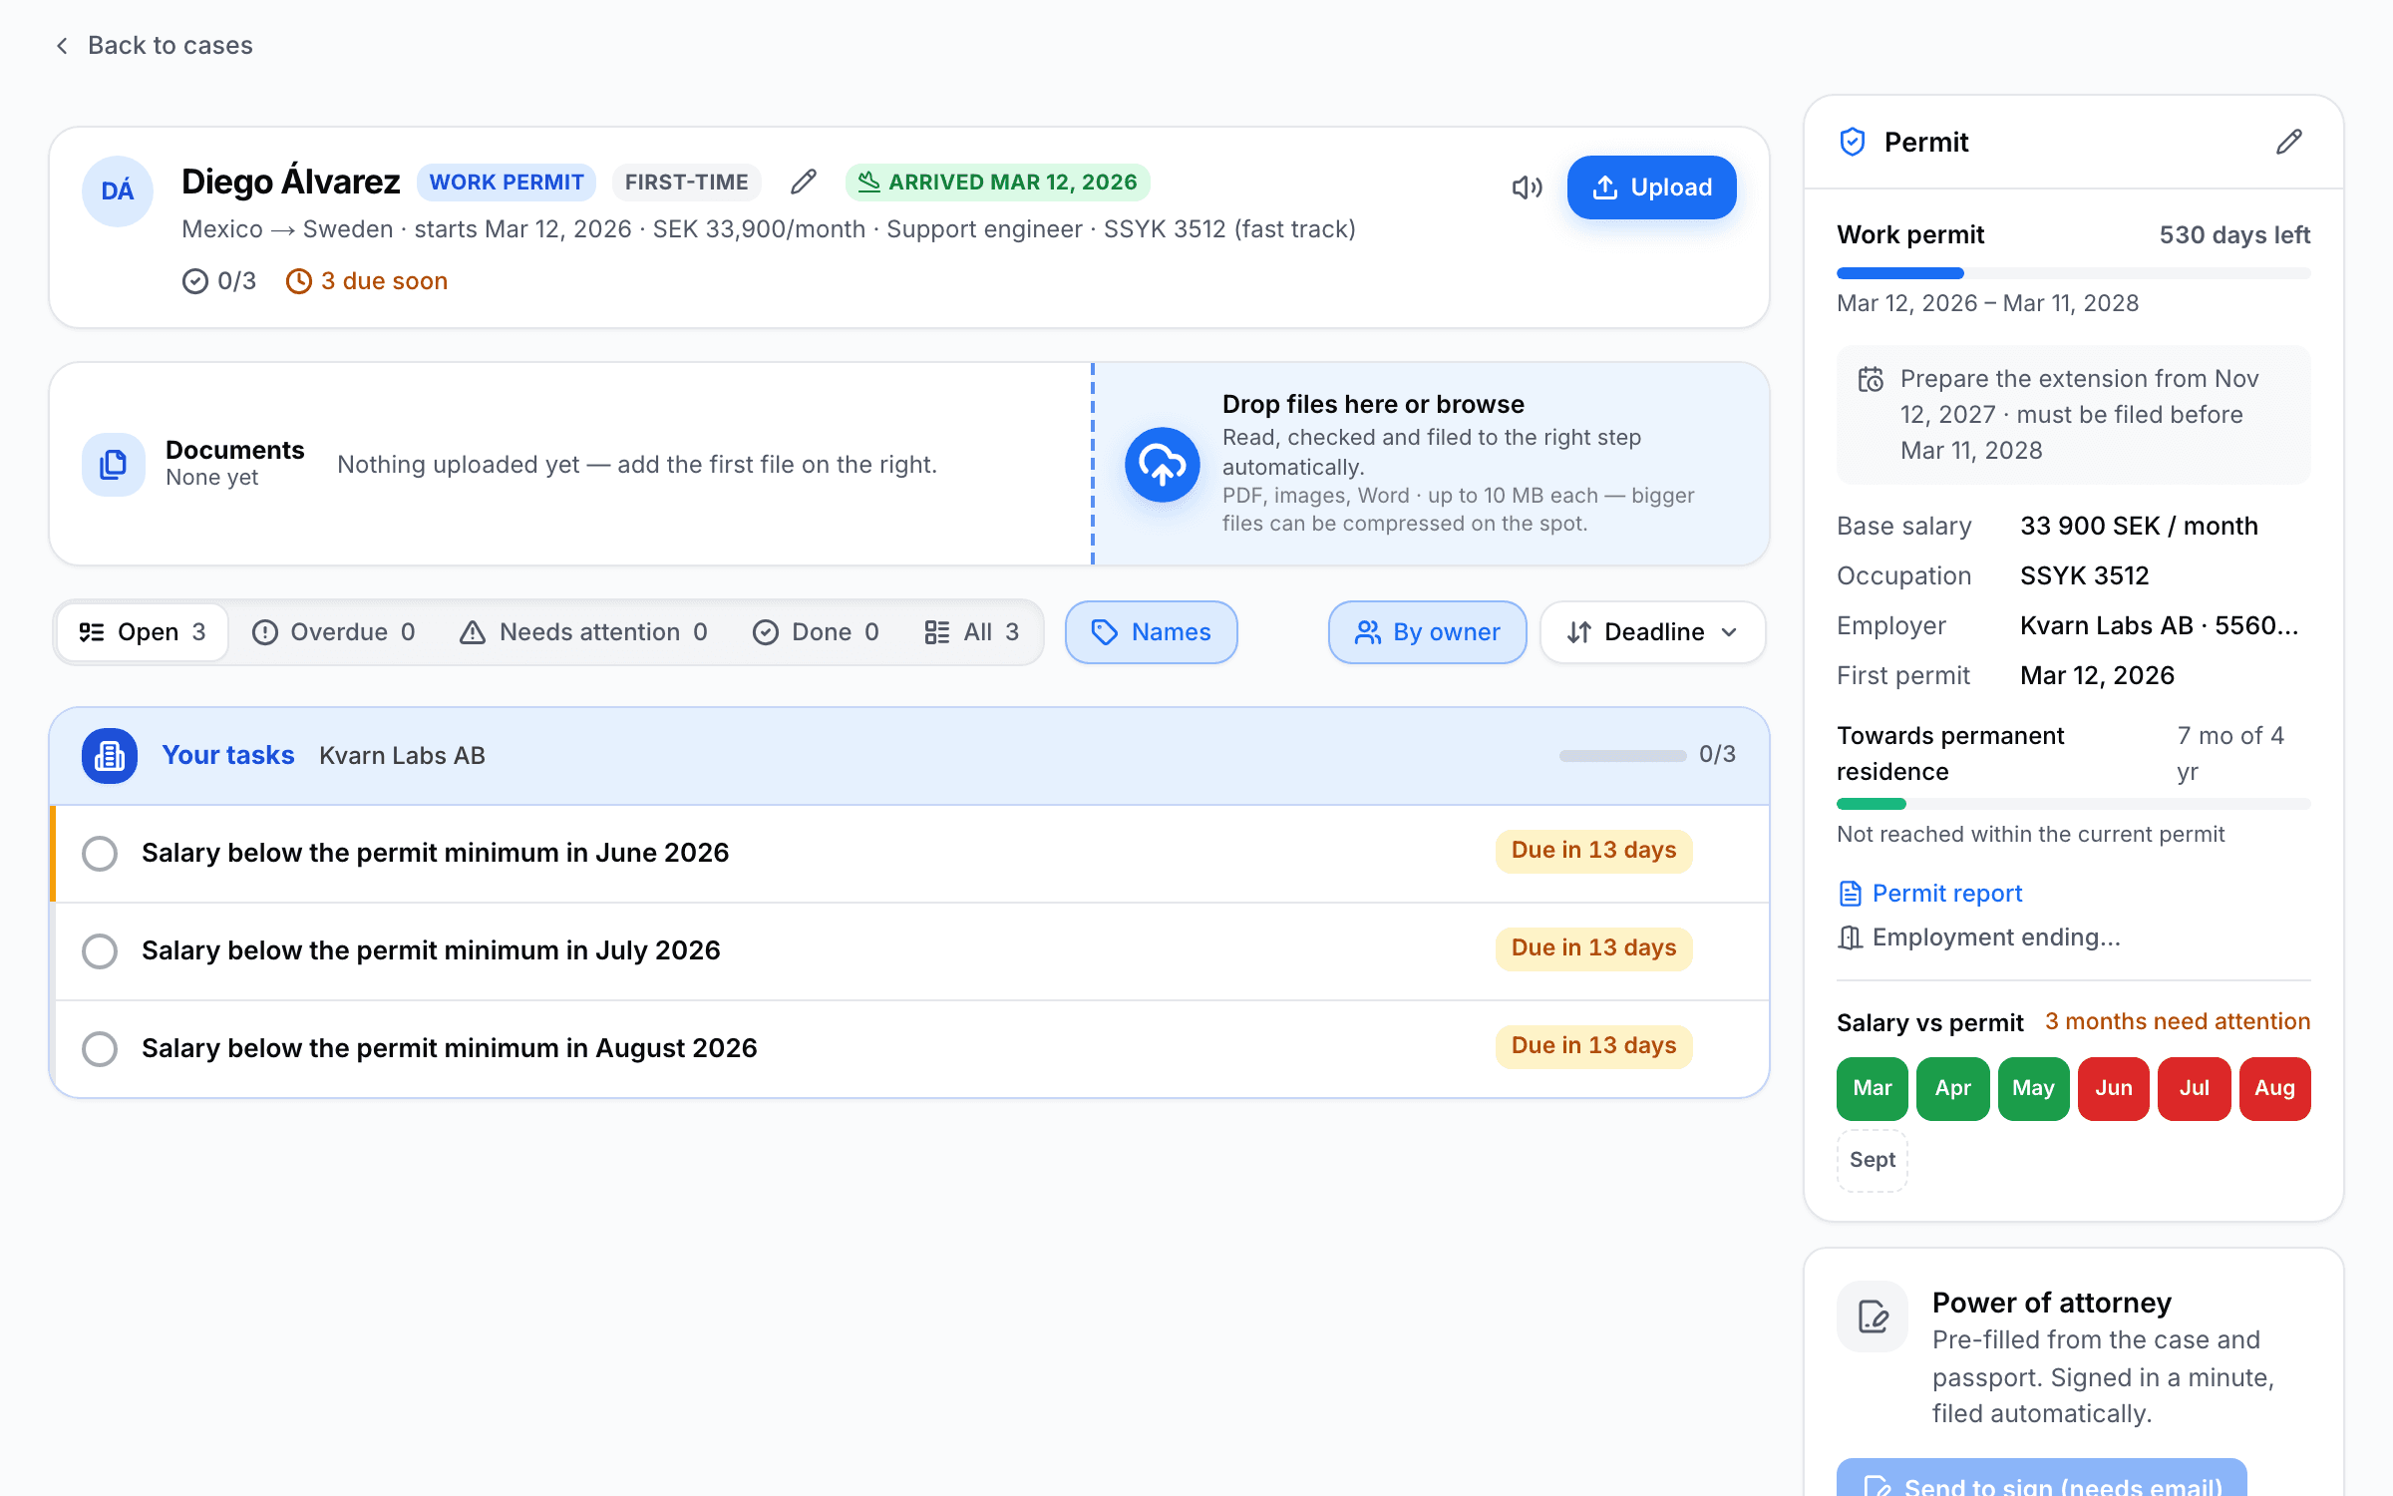Screen dimensions: 2393x1496
Task: Mark June 2026 salary task complete
Action: click(100, 854)
